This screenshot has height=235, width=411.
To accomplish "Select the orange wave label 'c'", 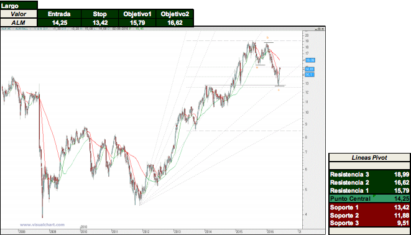I will click(x=279, y=90).
